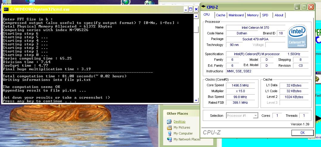Click the Rated FSB value '399.1 MHz'
The image size is (321, 147).
240,103
